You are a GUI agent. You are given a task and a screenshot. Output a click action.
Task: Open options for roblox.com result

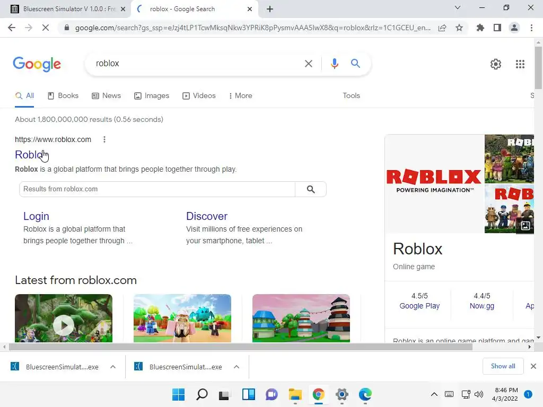104,139
